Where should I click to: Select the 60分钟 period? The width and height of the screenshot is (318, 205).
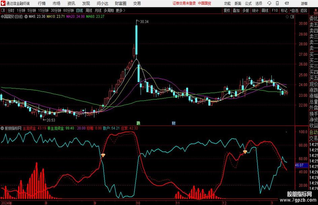(69, 10)
